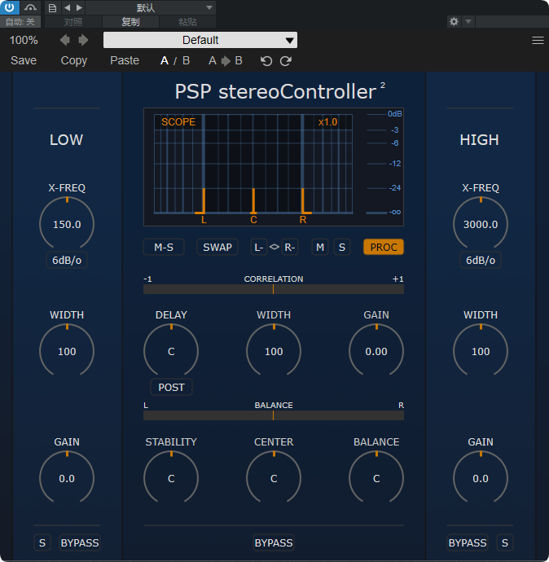The width and height of the screenshot is (549, 562).
Task: Click the BALANCE knob
Action: [376, 478]
